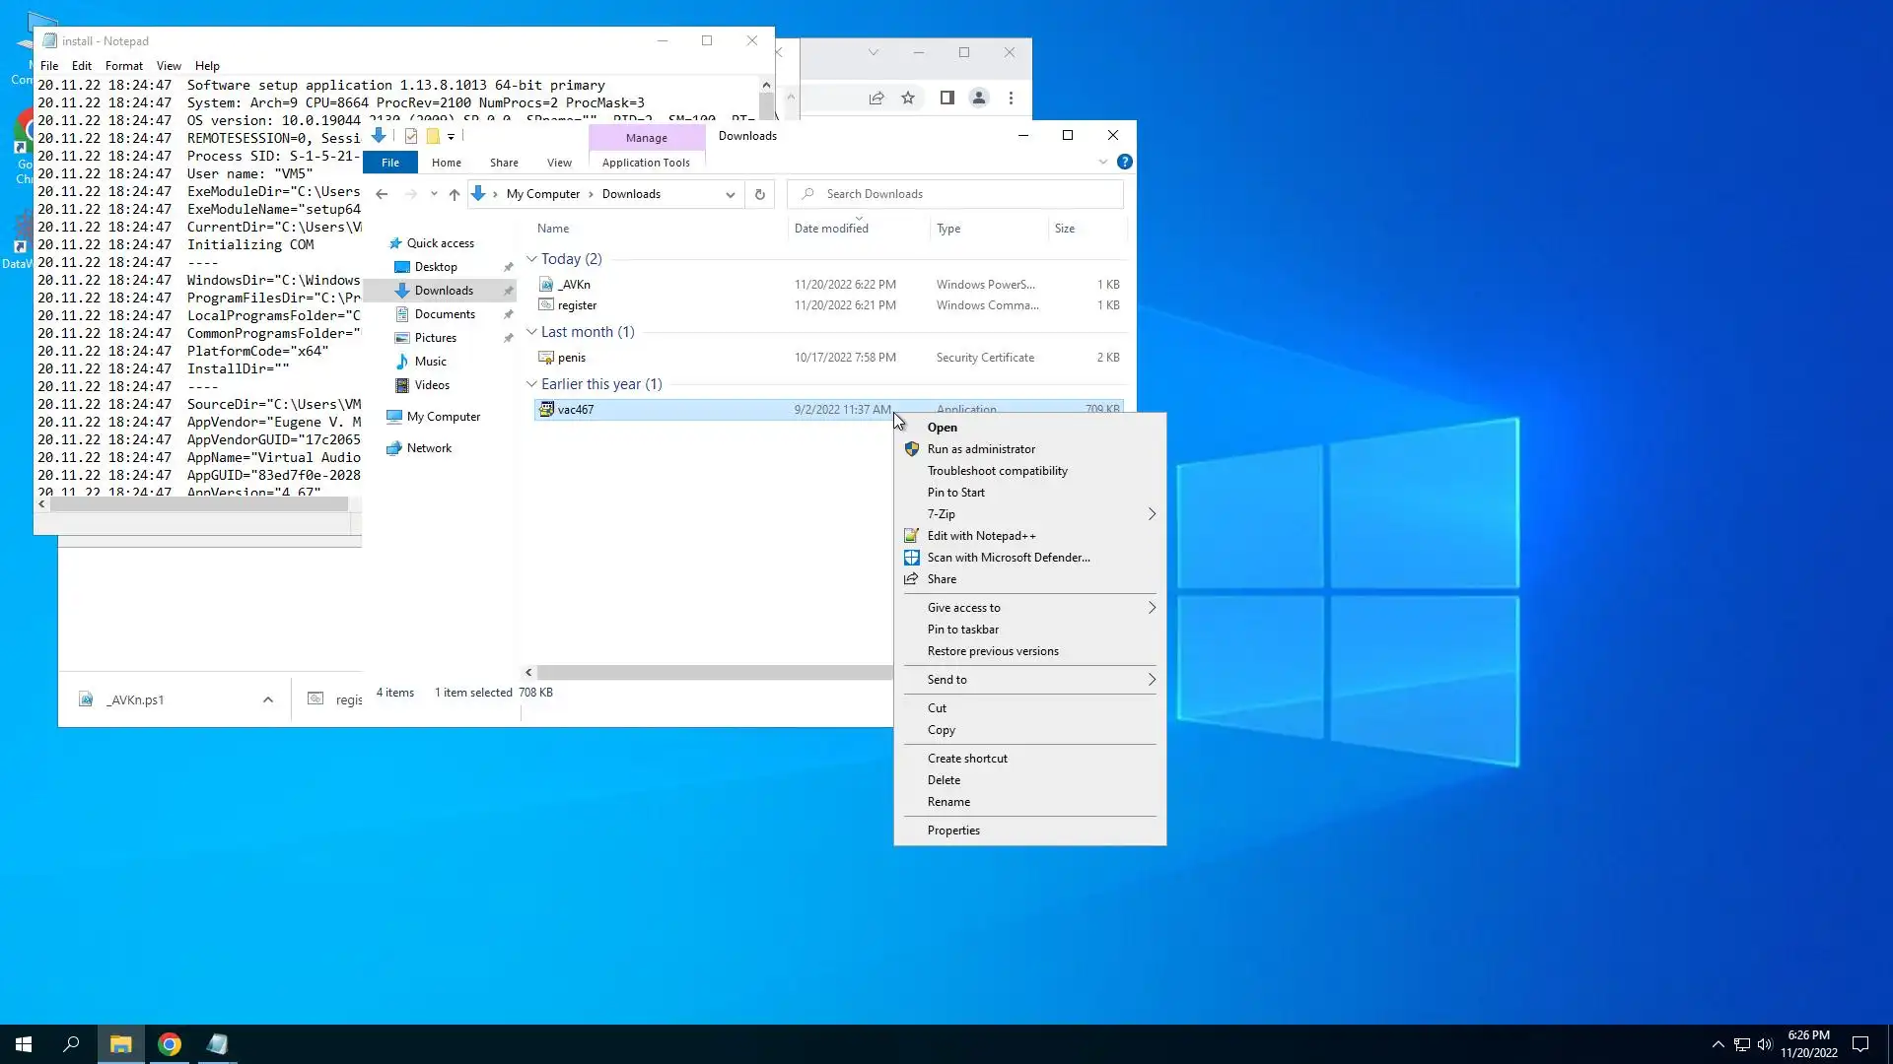Choose Edit with Notepad++ entry

click(981, 536)
